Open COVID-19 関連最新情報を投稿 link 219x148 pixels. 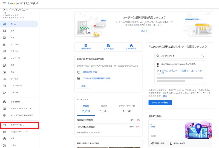(x=96, y=78)
